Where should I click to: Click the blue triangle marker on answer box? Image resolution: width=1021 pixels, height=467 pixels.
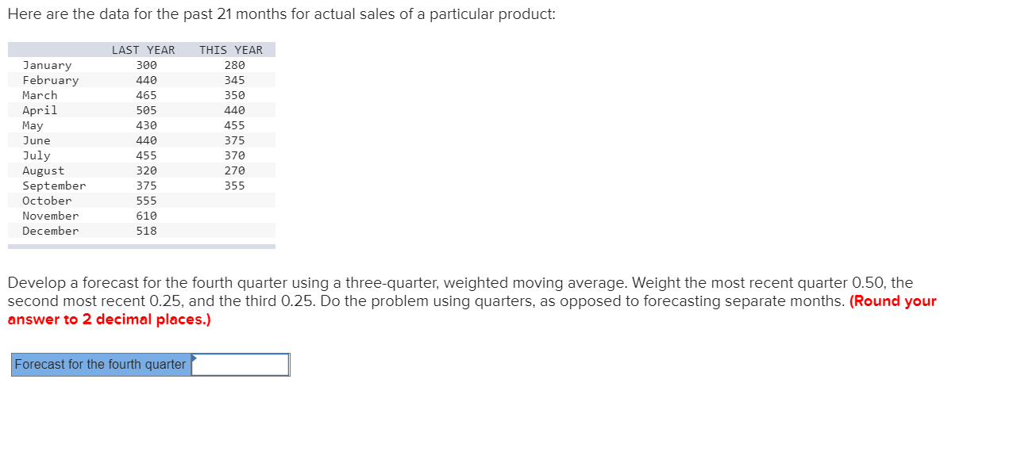coord(194,358)
